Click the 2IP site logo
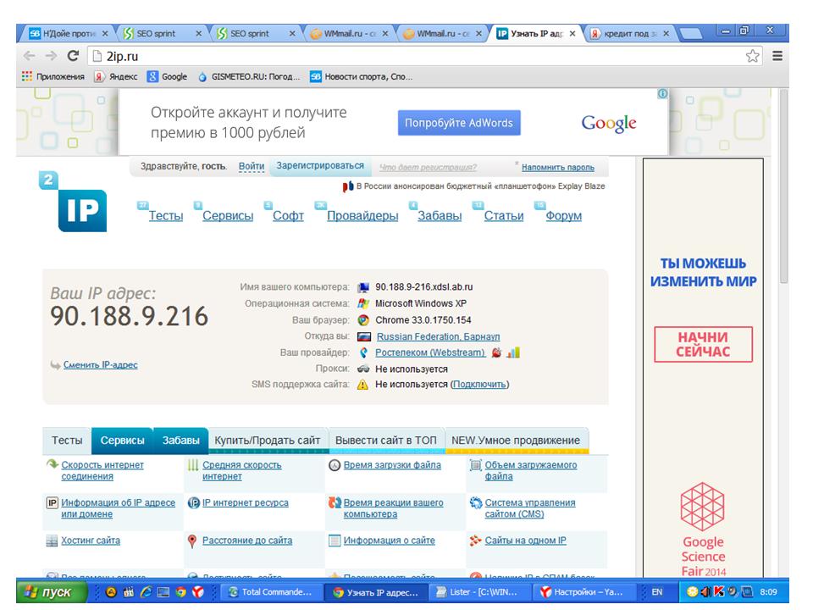Image resolution: width=813 pixels, height=610 pixels. click(73, 202)
